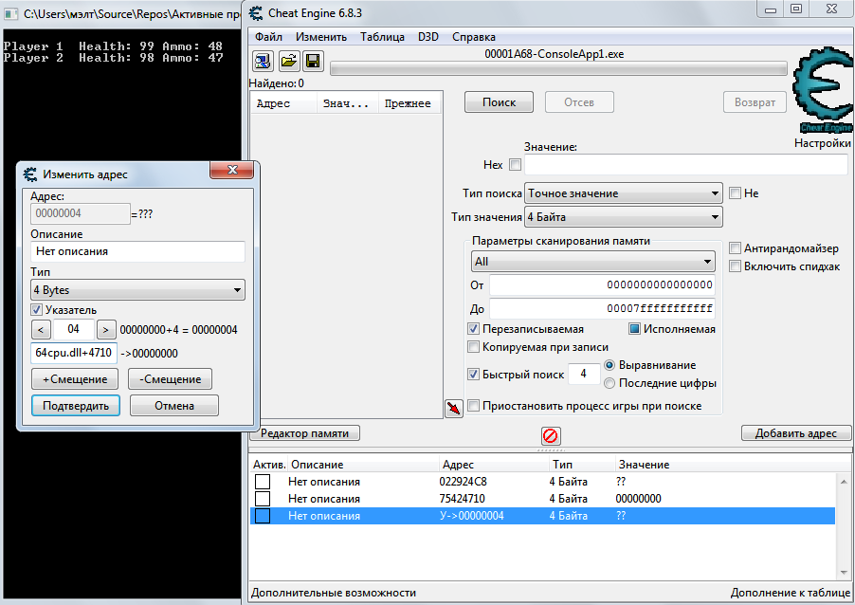Toggle the Hex checkbox

[x=515, y=165]
